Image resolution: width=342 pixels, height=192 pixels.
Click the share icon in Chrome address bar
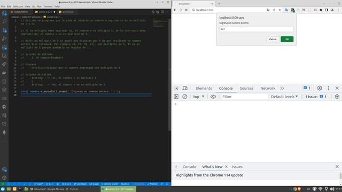coord(274,10)
